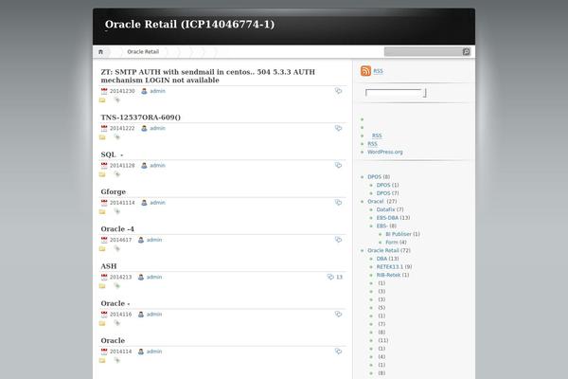Viewport: 568px width, 379px height.
Task: Open the Gforge post title
Action: point(114,191)
